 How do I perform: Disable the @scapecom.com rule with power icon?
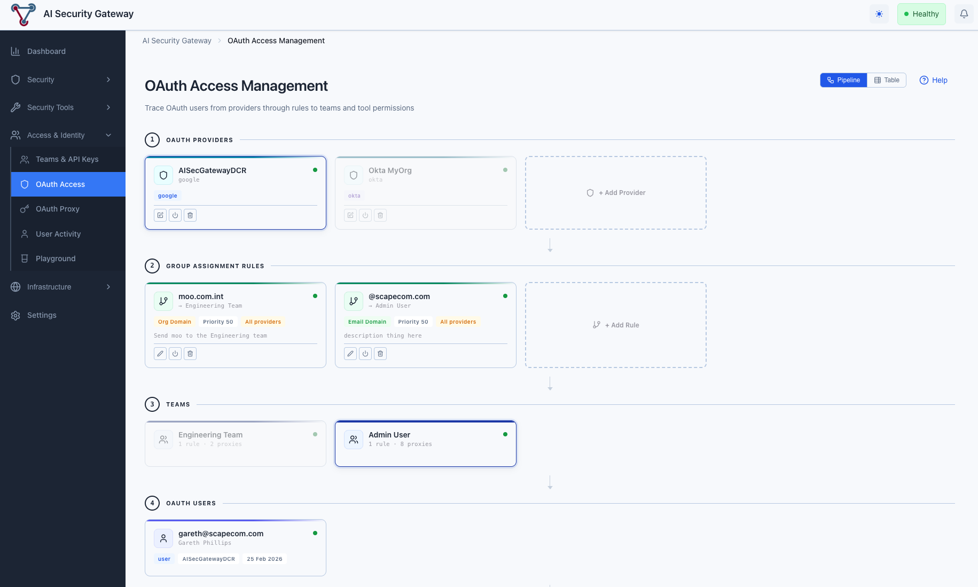(365, 353)
